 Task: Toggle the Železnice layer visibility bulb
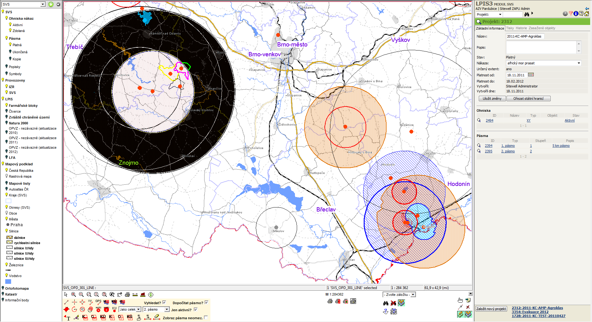6,265
